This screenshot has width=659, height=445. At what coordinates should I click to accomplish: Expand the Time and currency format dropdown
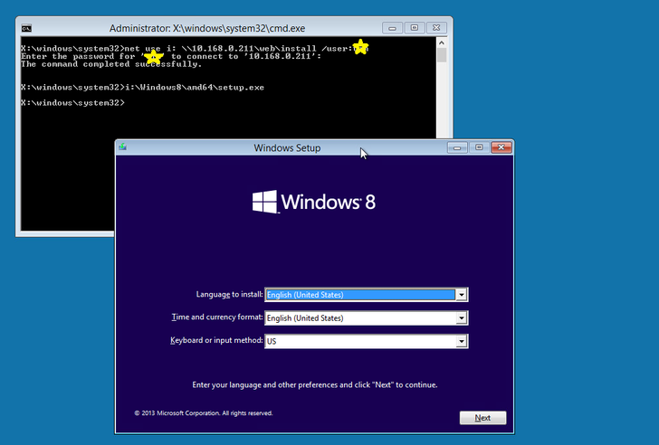coord(462,318)
